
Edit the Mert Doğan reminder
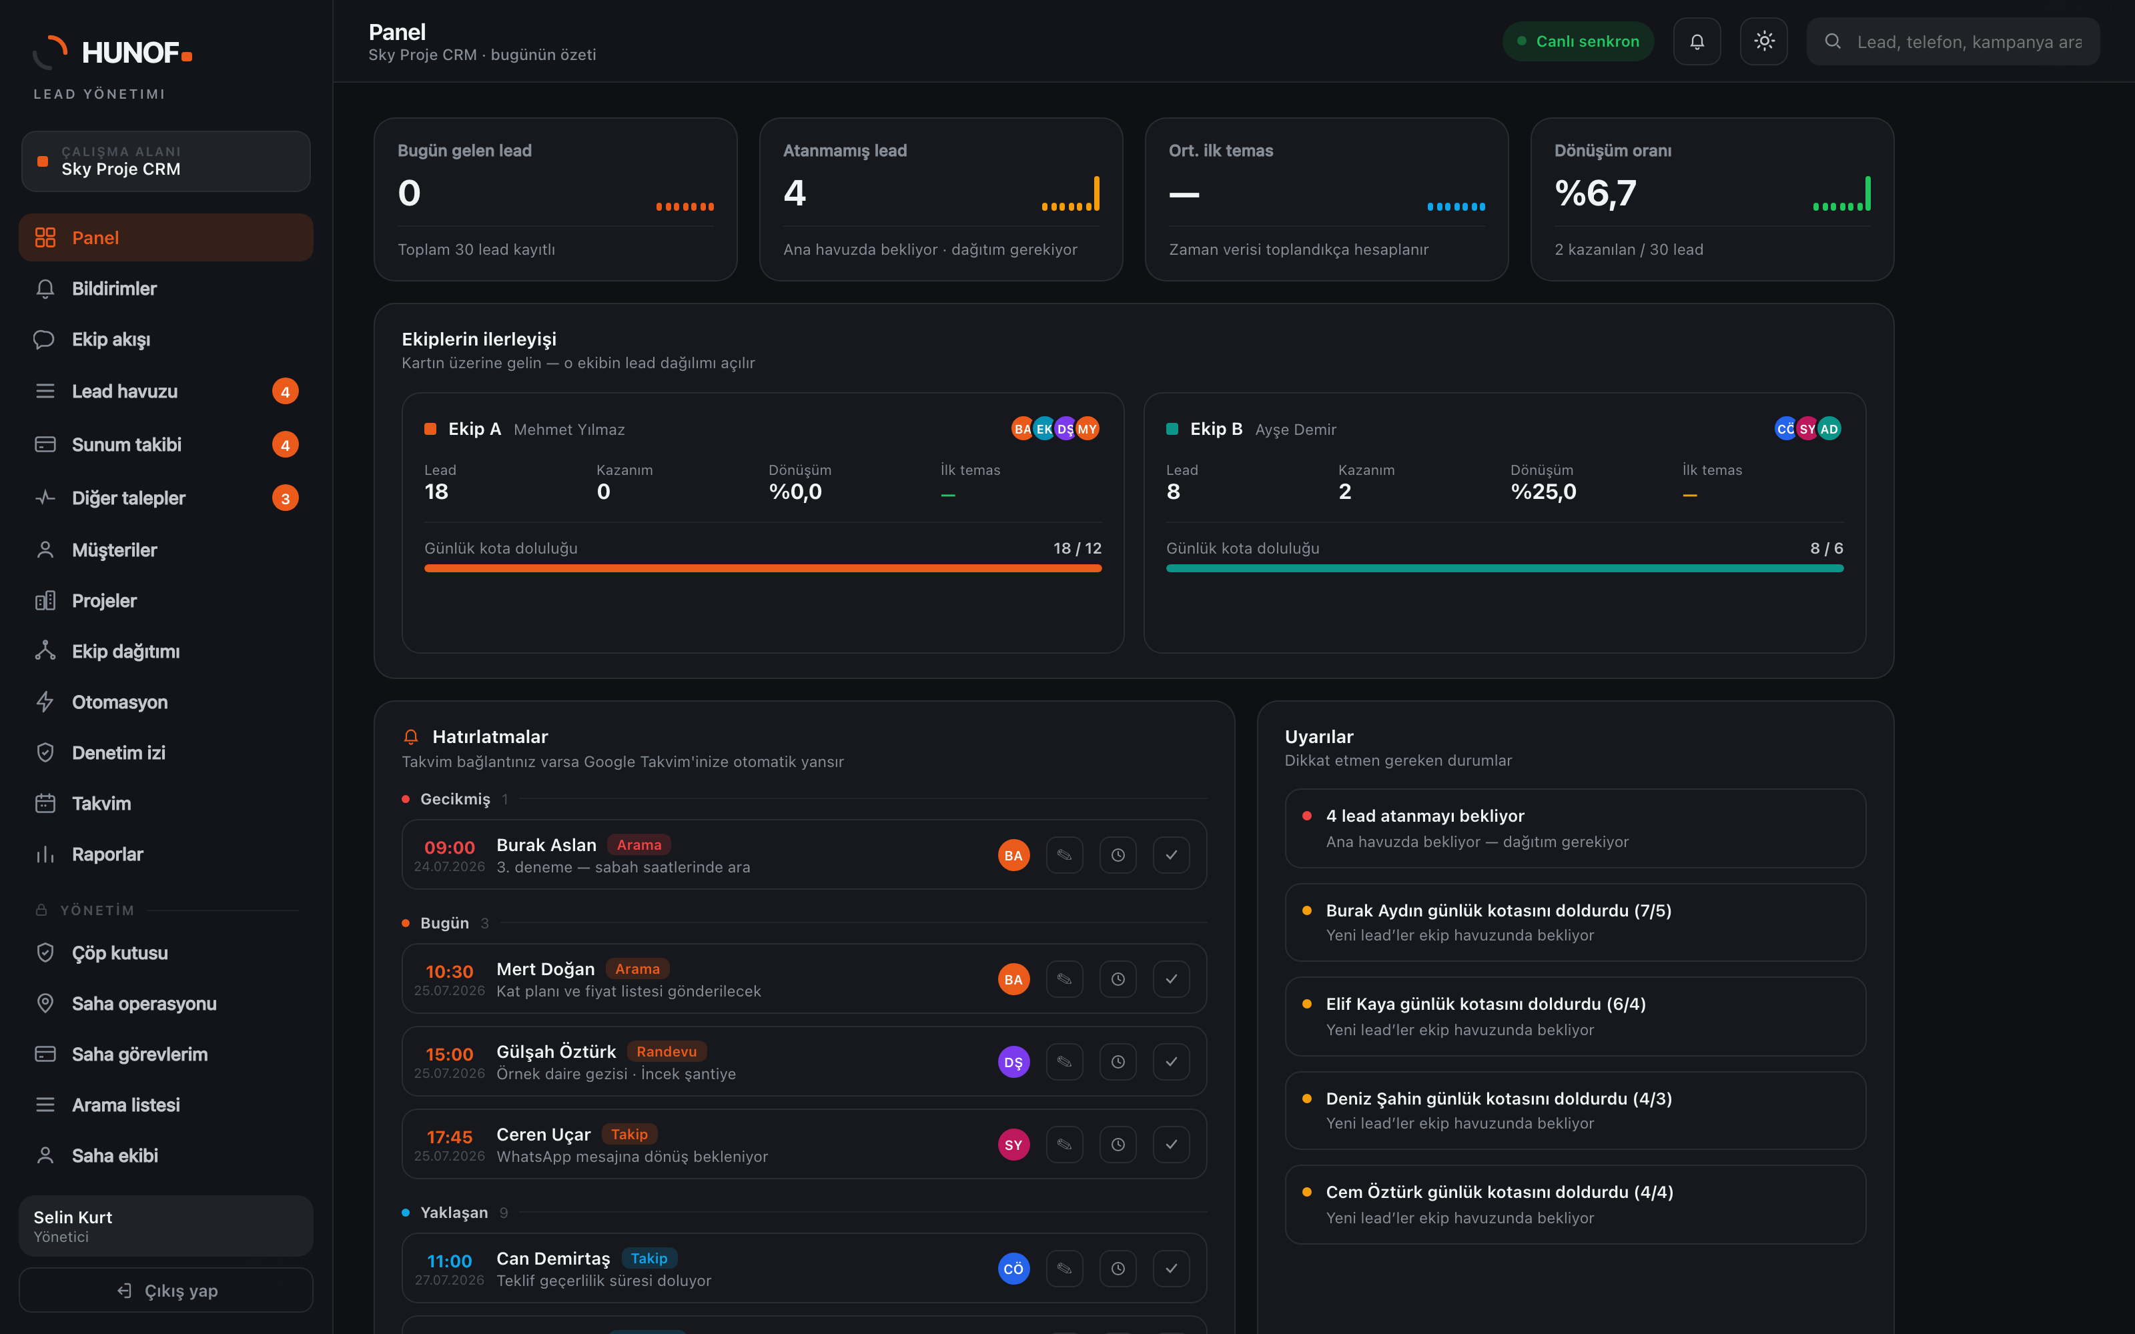pyautogui.click(x=1065, y=979)
